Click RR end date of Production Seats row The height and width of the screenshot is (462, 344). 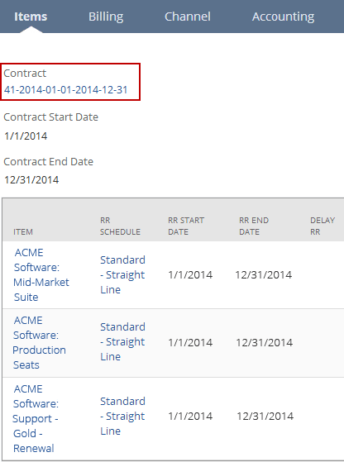coord(265,342)
